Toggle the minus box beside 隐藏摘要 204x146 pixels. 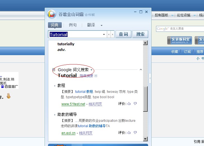[96, 76]
